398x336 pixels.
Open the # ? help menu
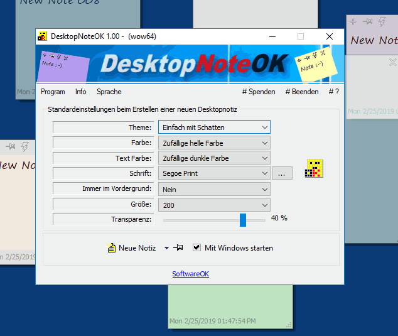tap(334, 92)
